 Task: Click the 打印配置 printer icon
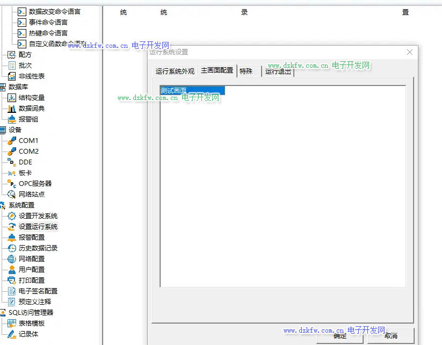pyautogui.click(x=12, y=281)
